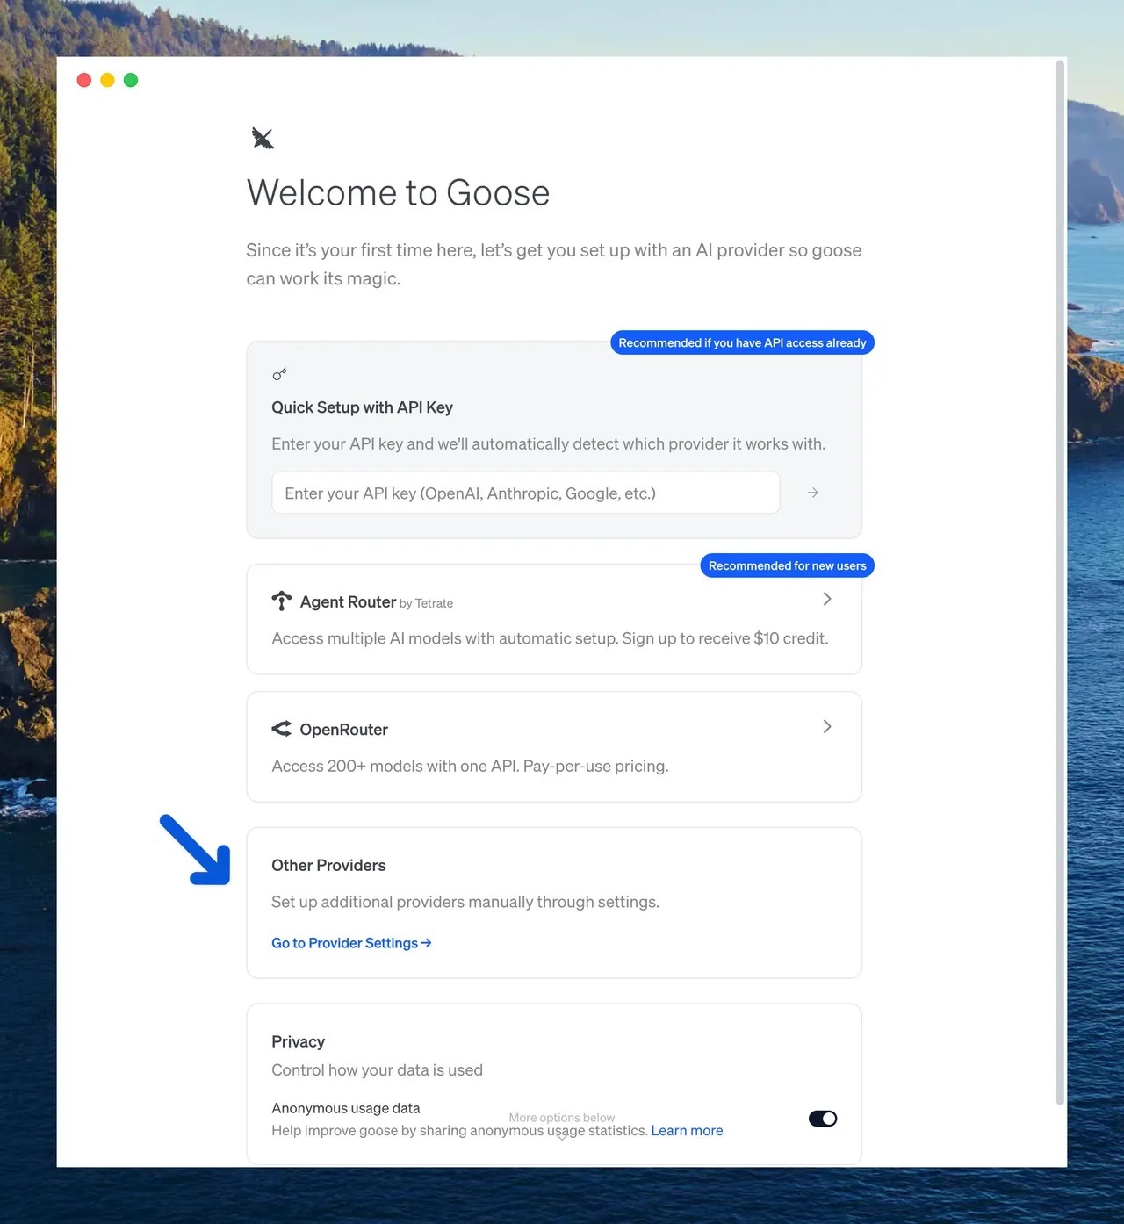Click the Privacy section heading
The image size is (1124, 1224).
pyautogui.click(x=298, y=1042)
